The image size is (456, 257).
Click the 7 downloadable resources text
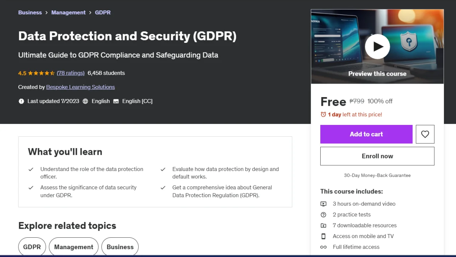tap(364, 225)
